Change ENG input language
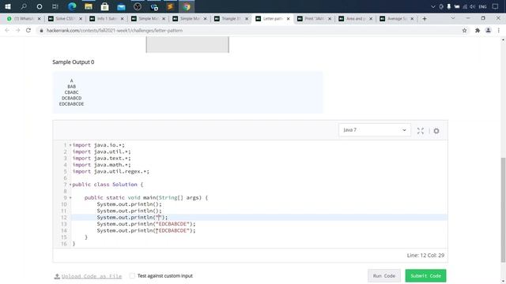 [482, 6]
